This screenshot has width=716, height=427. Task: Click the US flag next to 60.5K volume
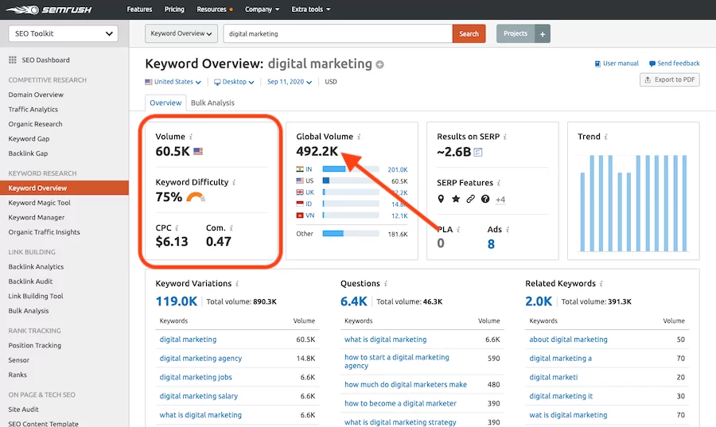(198, 151)
